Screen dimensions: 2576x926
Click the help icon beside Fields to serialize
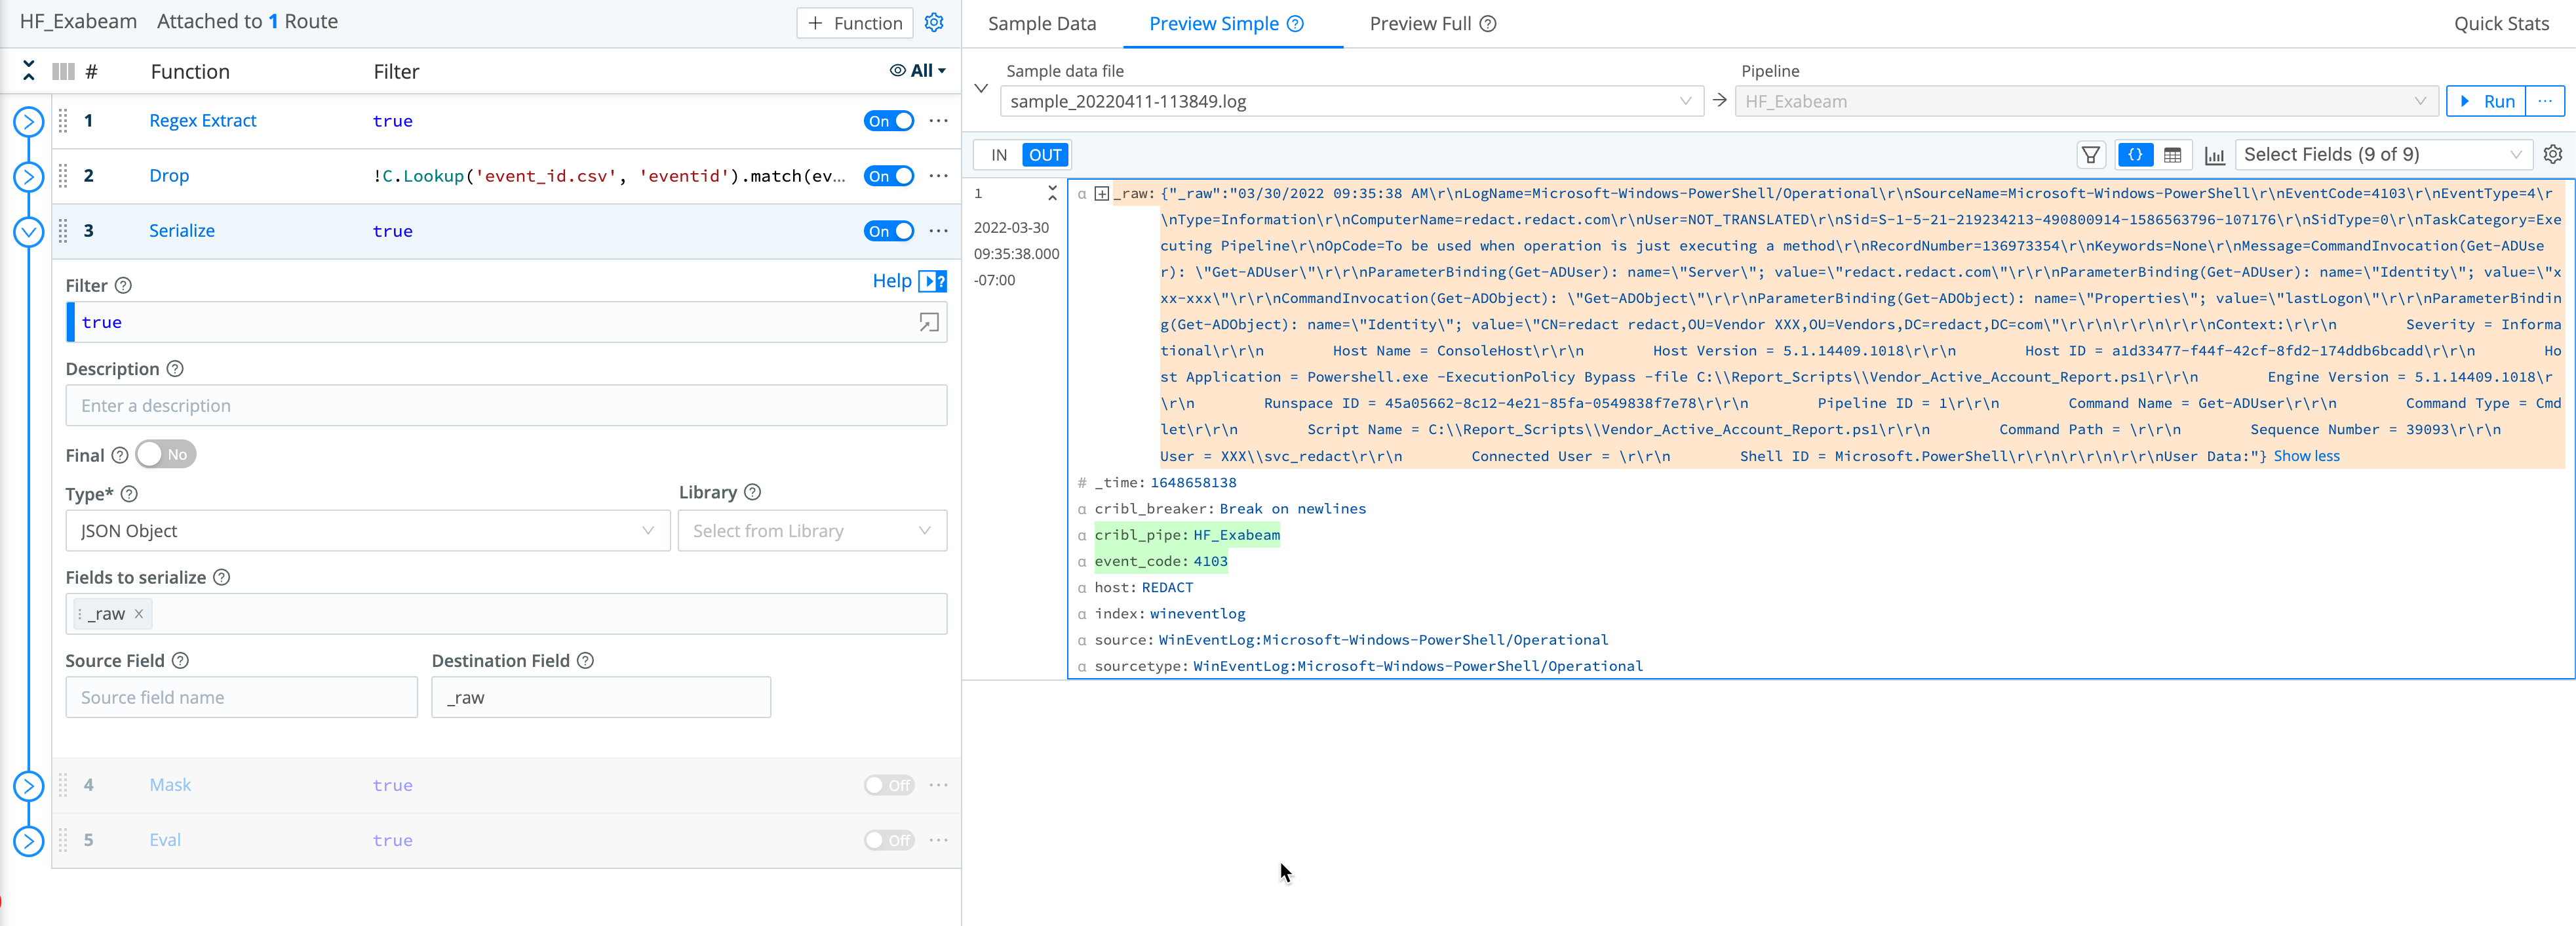(222, 577)
